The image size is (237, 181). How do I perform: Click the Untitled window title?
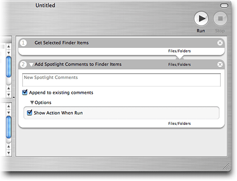coord(45,6)
